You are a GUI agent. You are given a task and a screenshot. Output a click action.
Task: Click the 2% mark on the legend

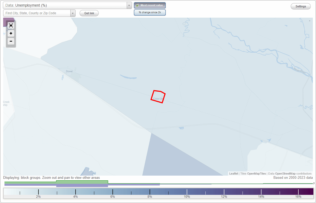(x=38, y=192)
